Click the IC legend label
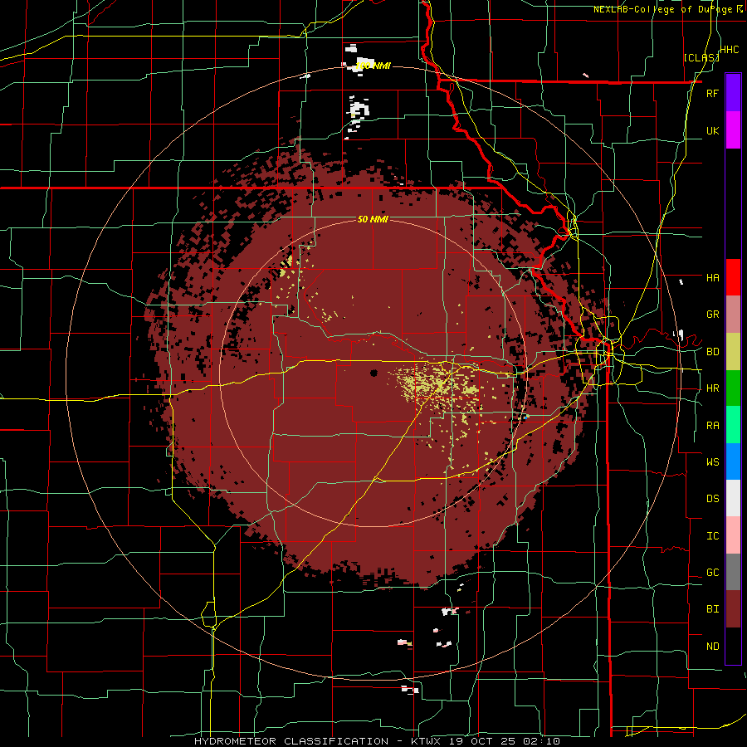This screenshot has width=747, height=747. 713,535
